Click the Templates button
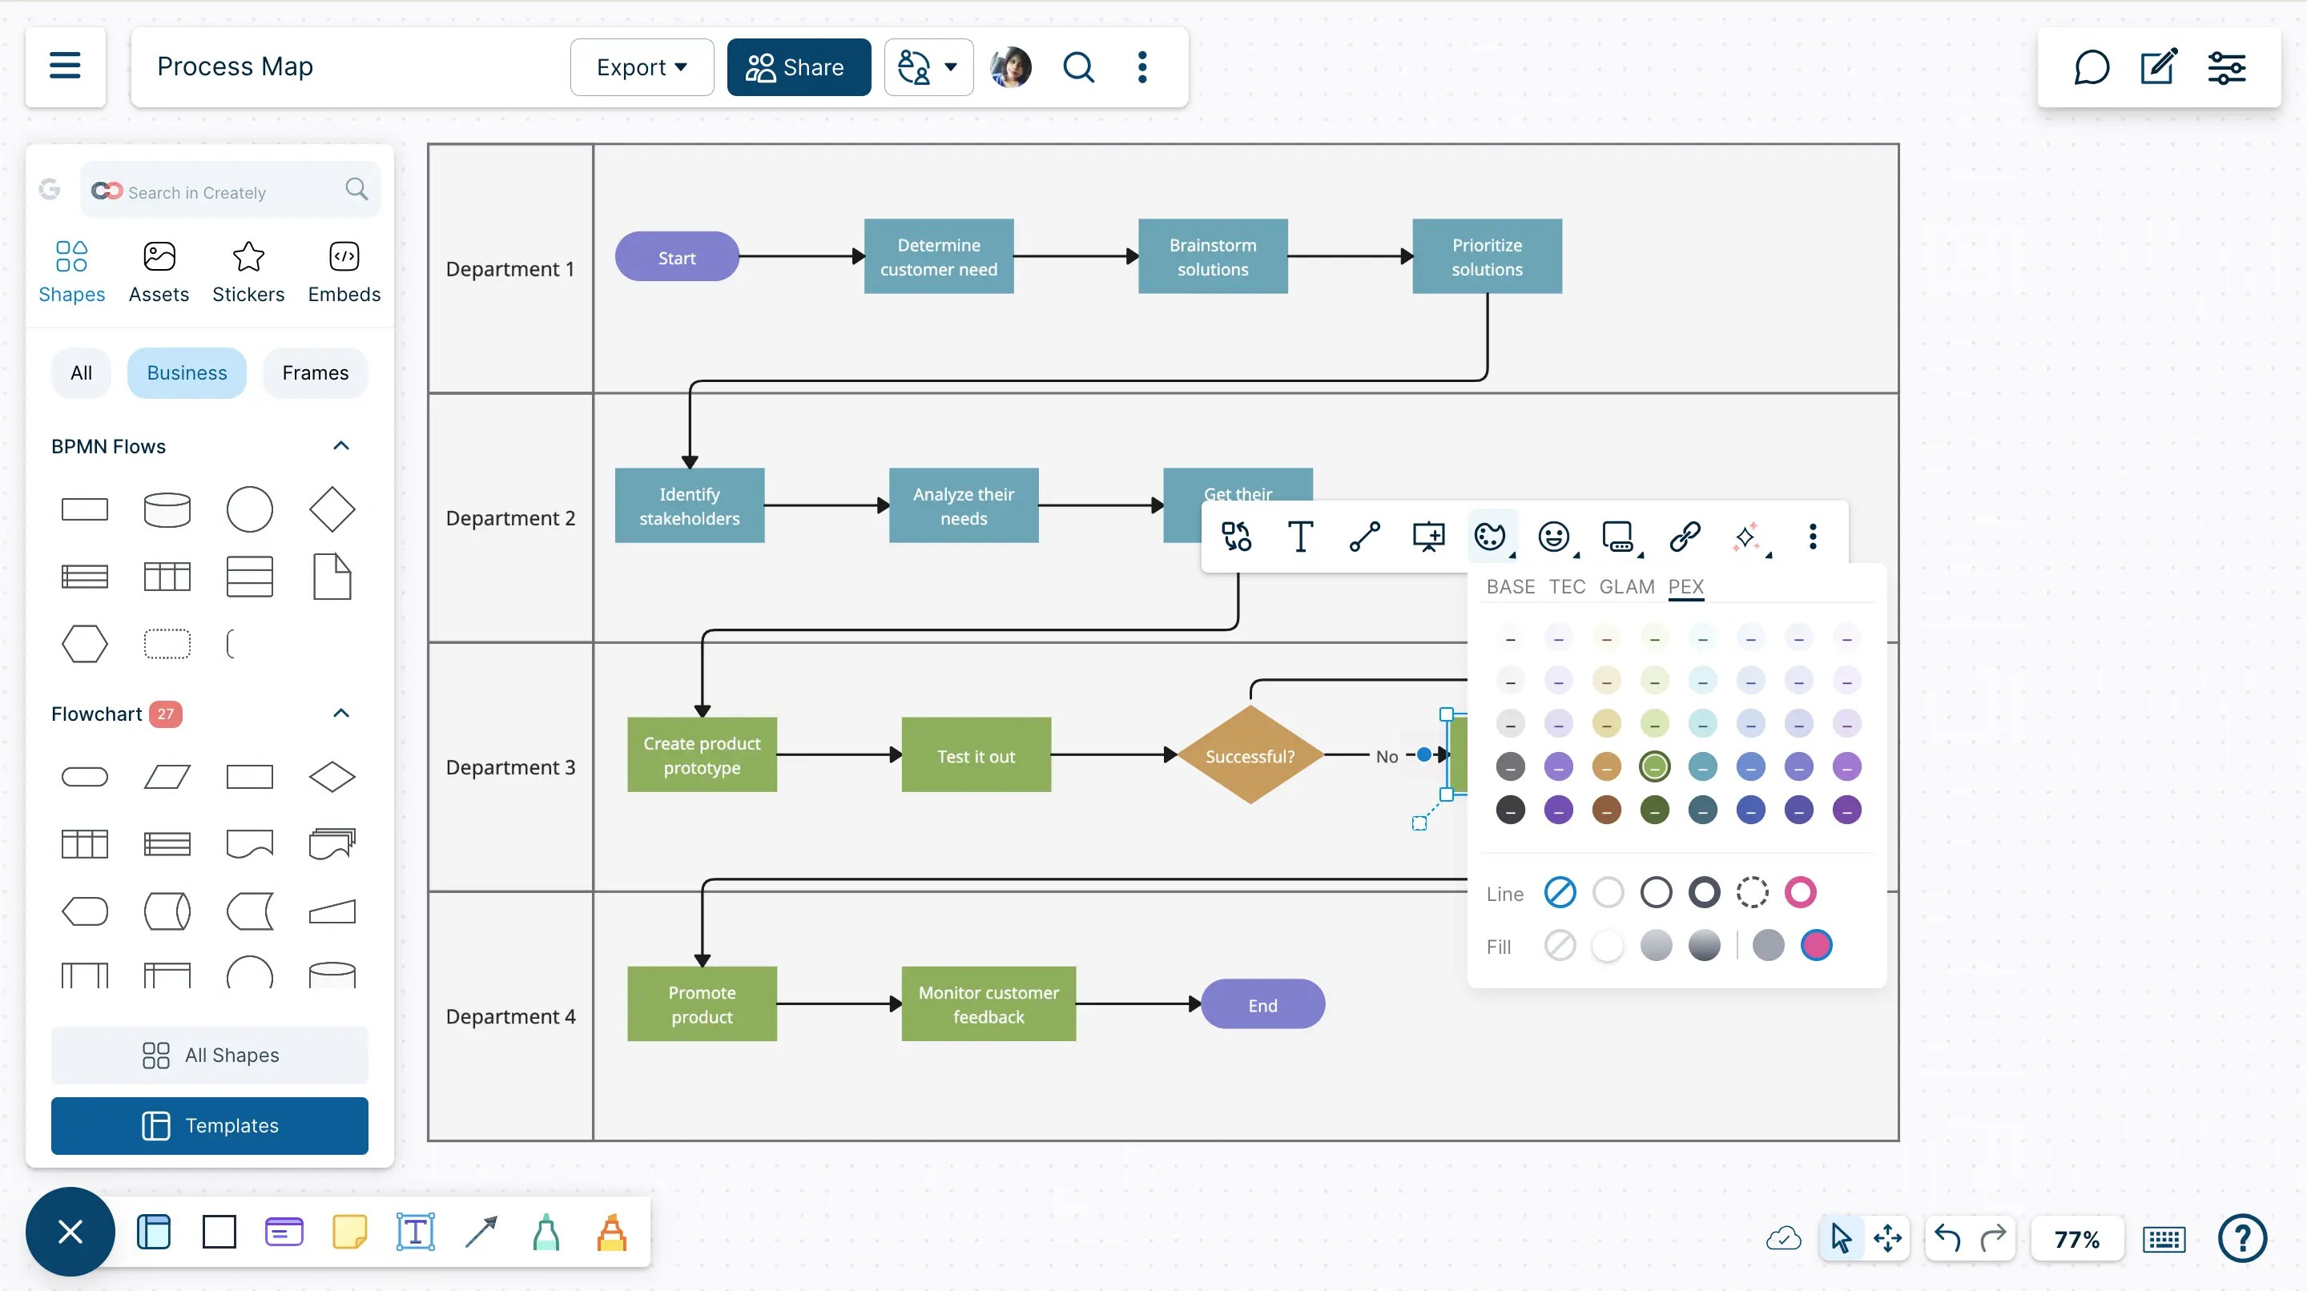Image resolution: width=2307 pixels, height=1291 pixels. (210, 1125)
